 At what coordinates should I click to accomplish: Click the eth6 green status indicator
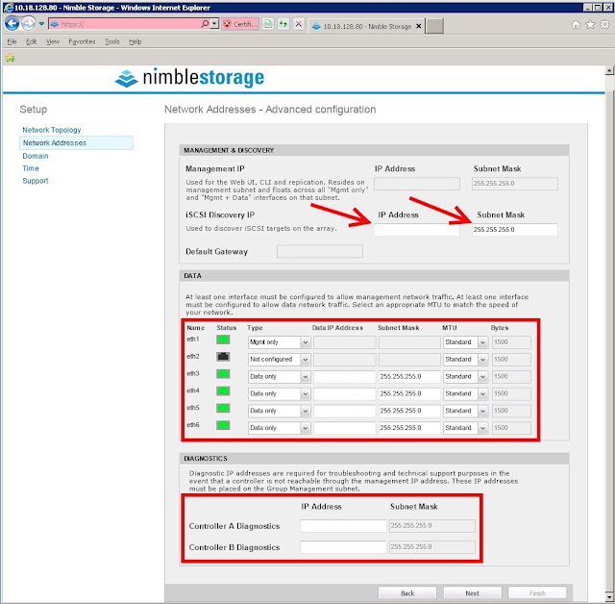(x=223, y=425)
